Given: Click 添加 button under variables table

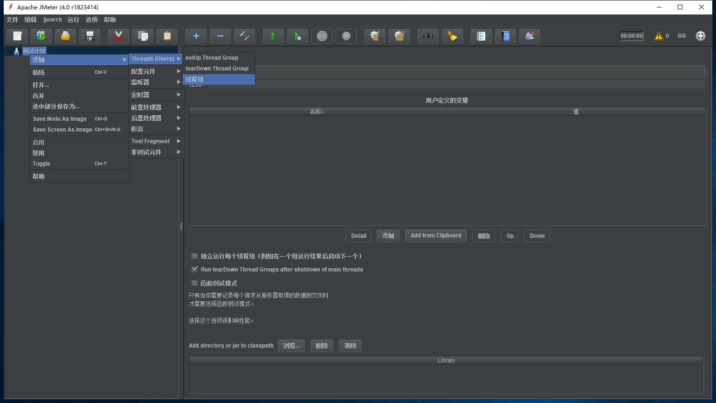Looking at the screenshot, I should point(388,236).
